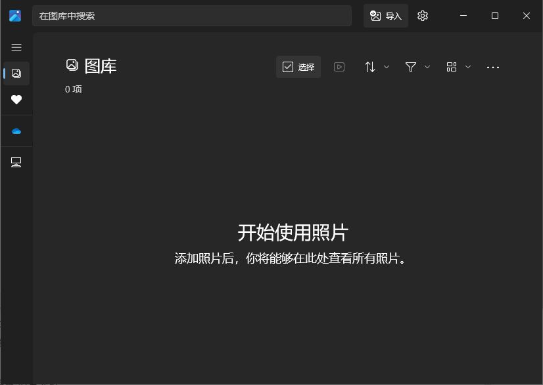This screenshot has width=543, height=385.
Task: View OneDrive photos via the cloud icon
Action: [x=16, y=131]
